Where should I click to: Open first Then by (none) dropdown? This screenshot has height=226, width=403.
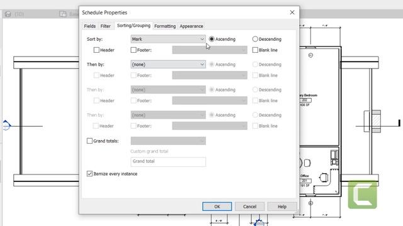(168, 64)
